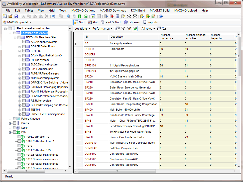Collapse the NEEDHAM:Needham Site node
Viewport: 243px width, 182px height.
(x=16, y=37)
